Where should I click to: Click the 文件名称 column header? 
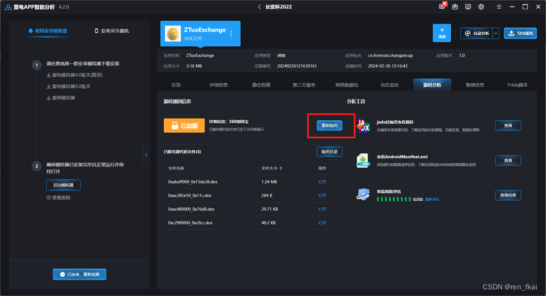pos(176,168)
